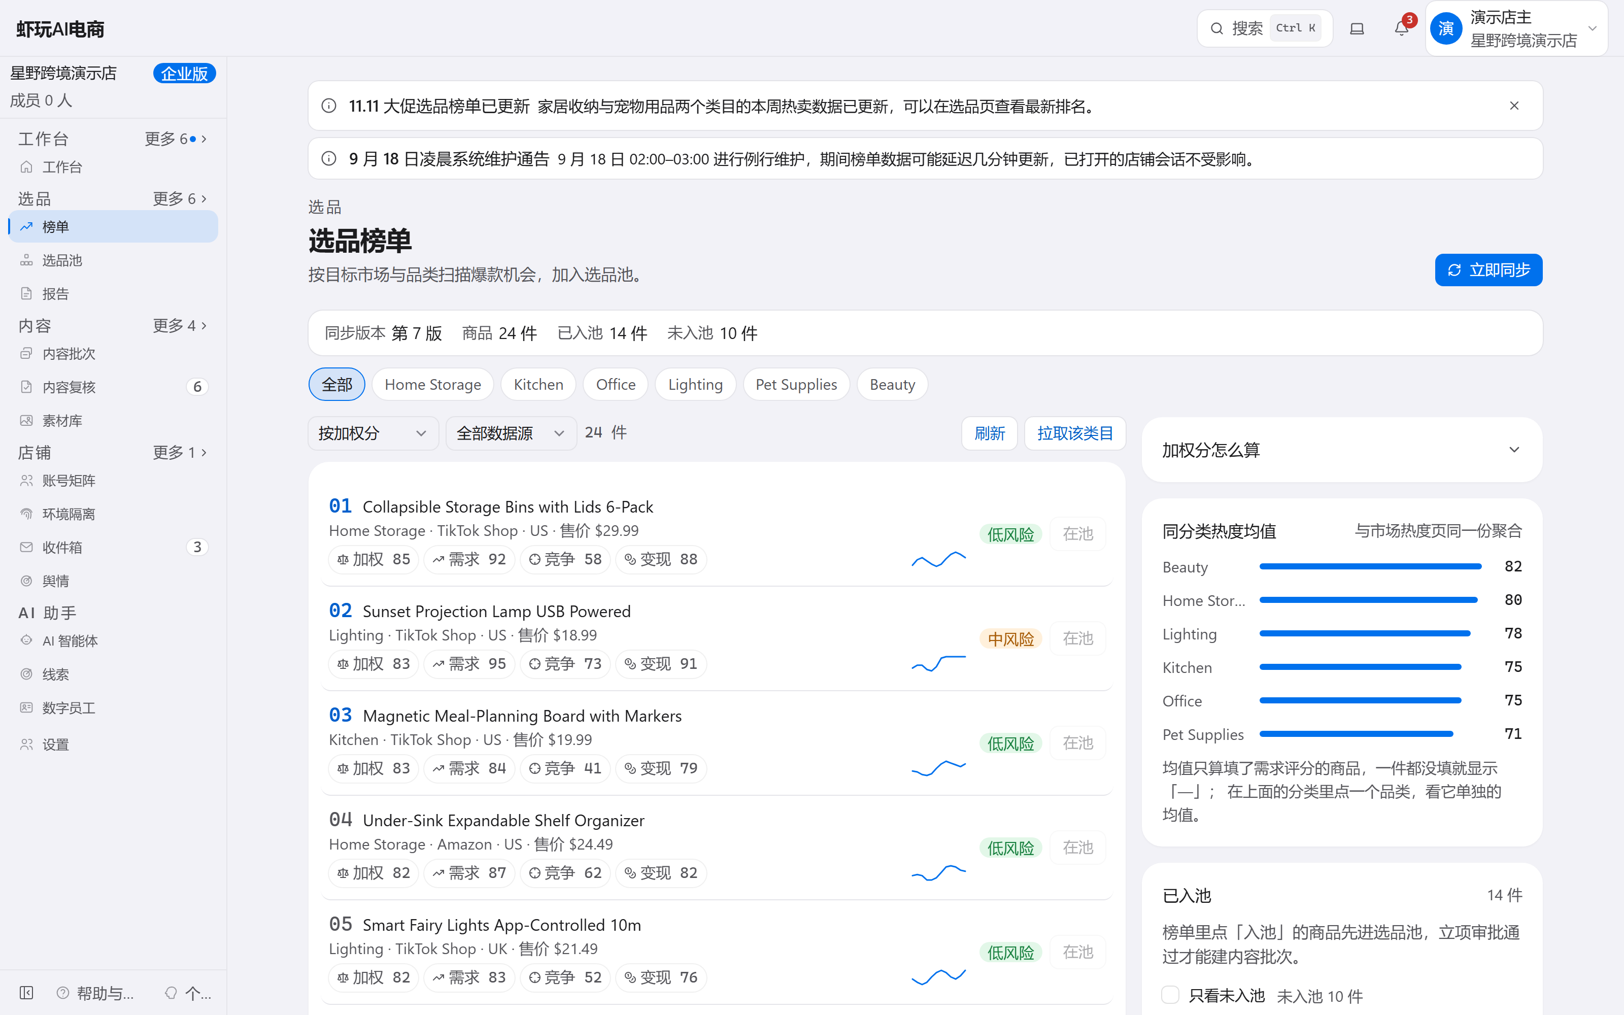This screenshot has height=1015, width=1624.
Task: Click the 拉取该类目 button
Action: (x=1074, y=433)
